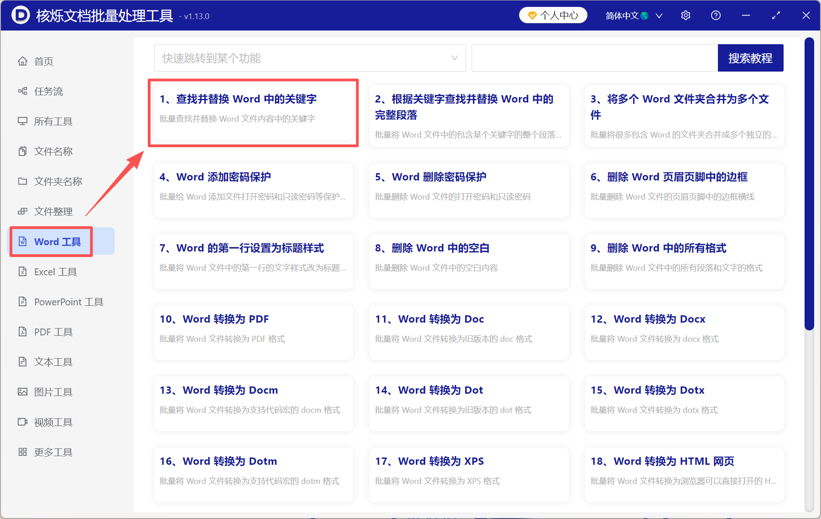Open 个人中心 in the top bar

(553, 15)
